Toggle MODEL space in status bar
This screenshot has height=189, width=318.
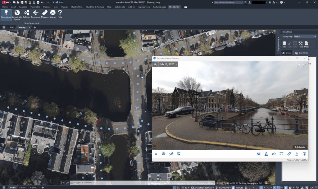[240, 187]
